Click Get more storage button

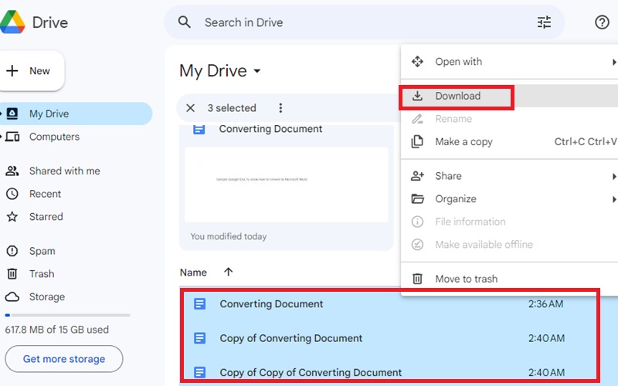(x=64, y=359)
